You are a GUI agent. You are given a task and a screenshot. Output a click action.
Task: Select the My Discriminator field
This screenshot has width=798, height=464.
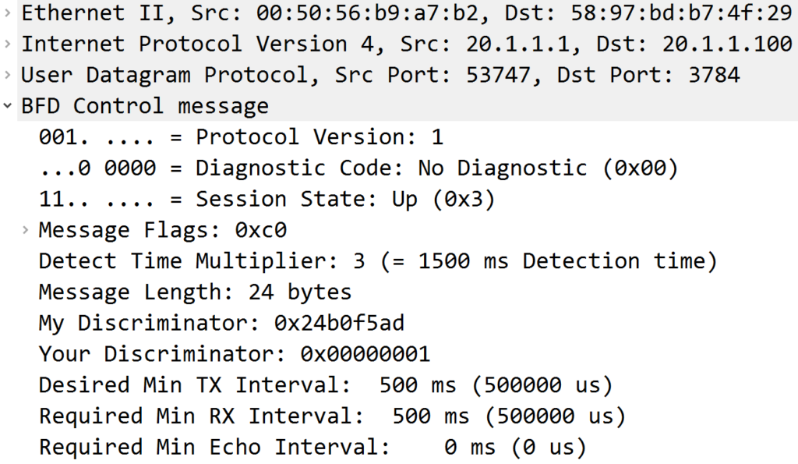click(x=221, y=323)
